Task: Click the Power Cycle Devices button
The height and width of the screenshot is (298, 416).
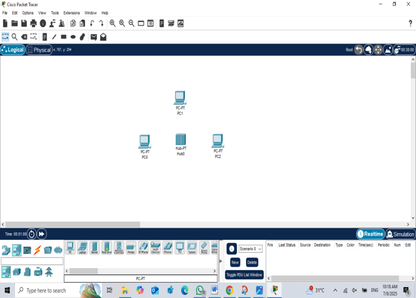Action: tap(31, 234)
